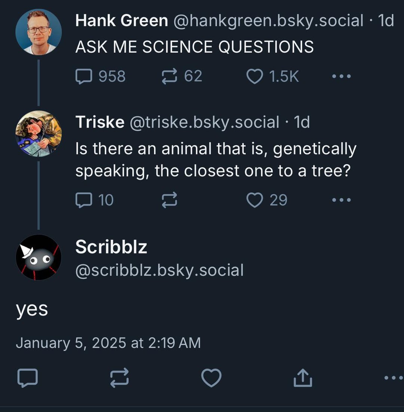
Task: Open more options on Hank Green's post
Action: pyautogui.click(x=342, y=76)
